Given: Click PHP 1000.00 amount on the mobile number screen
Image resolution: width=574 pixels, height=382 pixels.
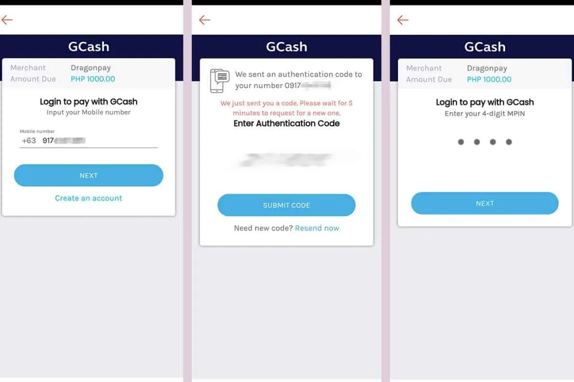Looking at the screenshot, I should 93,79.
